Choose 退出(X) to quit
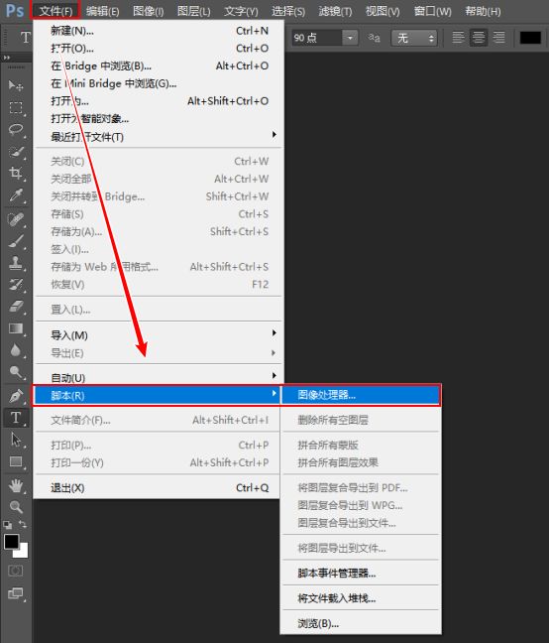Viewport: 549px width, 644px height. [x=158, y=488]
